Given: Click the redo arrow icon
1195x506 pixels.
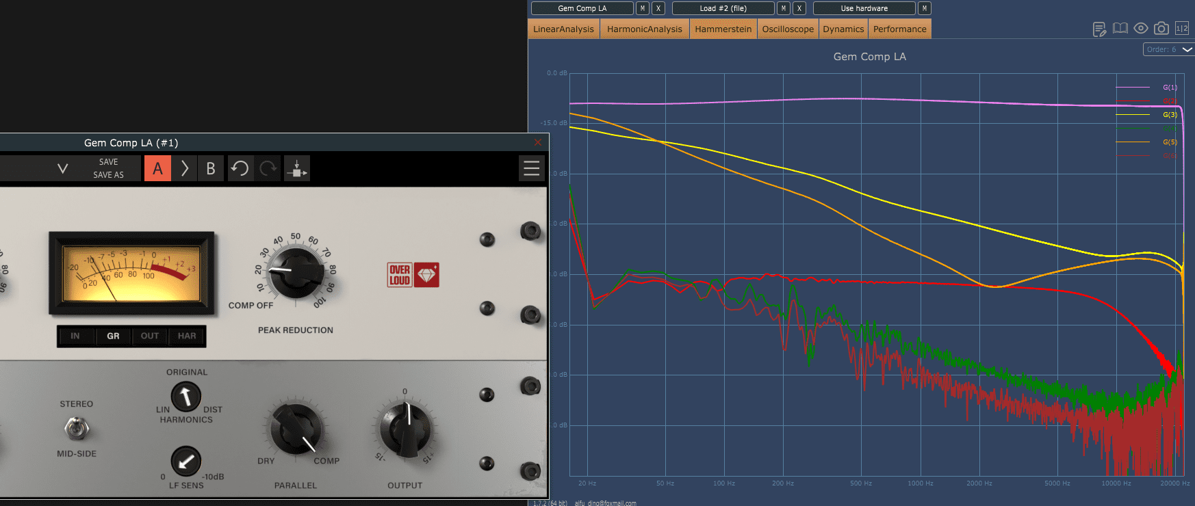Looking at the screenshot, I should [268, 168].
